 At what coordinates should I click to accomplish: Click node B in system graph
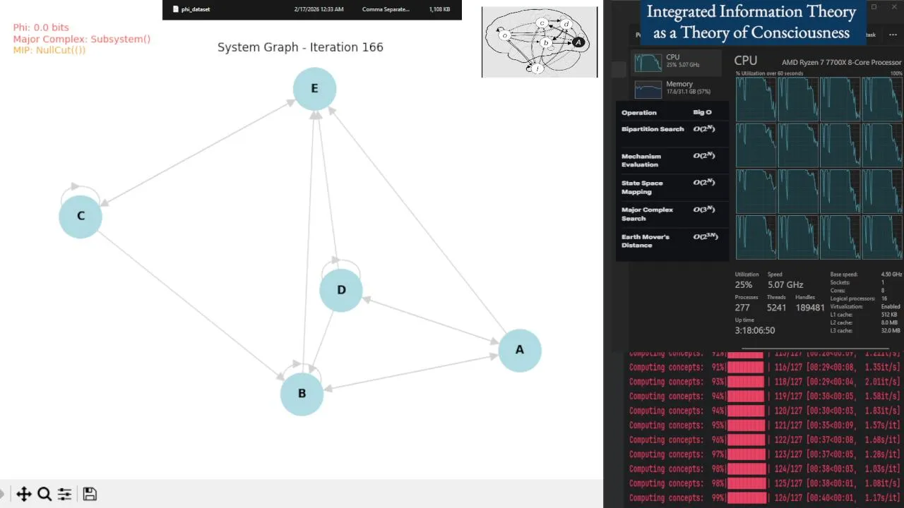(x=302, y=394)
